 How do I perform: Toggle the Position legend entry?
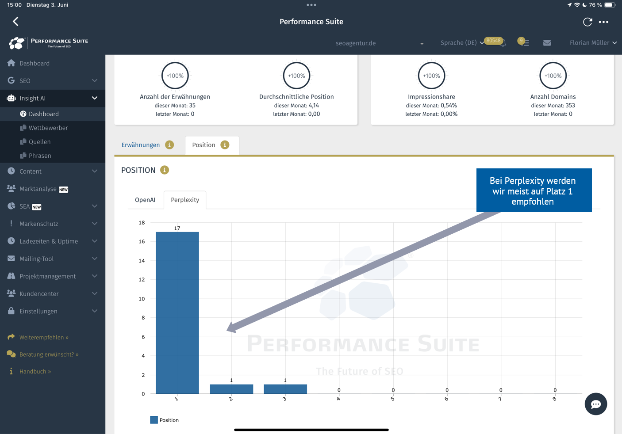tap(165, 420)
